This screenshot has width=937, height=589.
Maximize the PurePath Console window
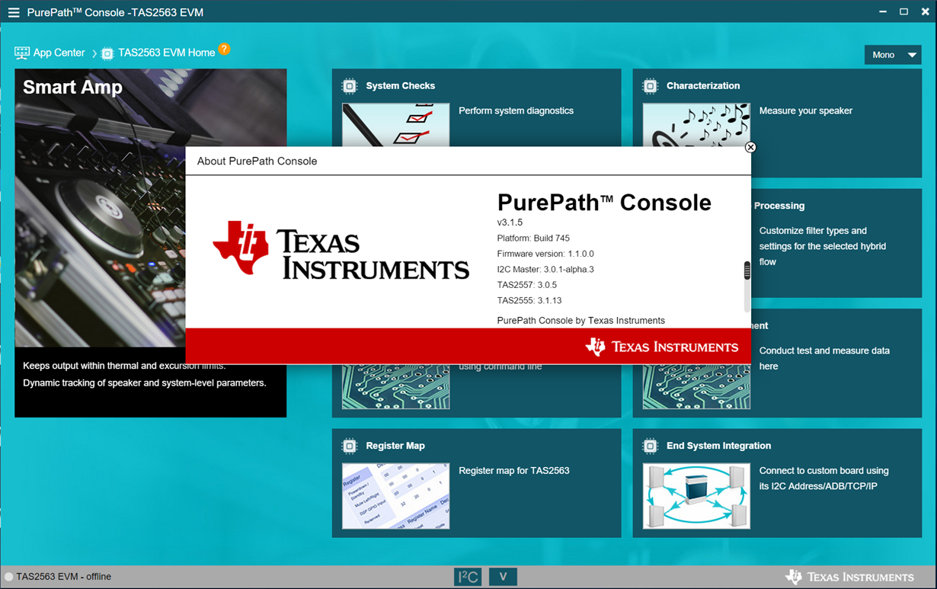pos(903,12)
